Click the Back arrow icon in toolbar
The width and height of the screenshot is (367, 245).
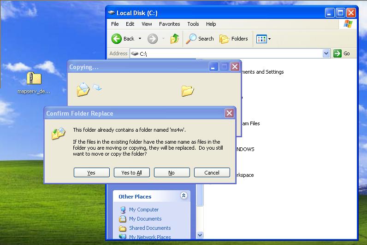point(117,39)
